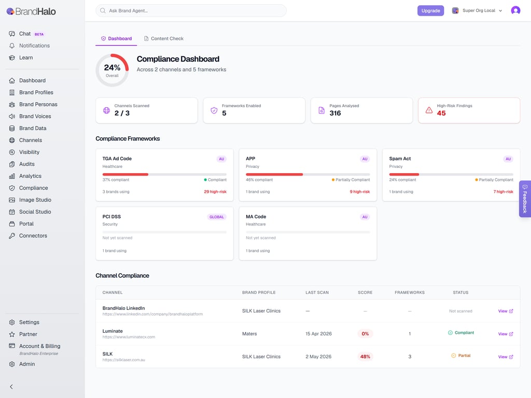Open the Feedback side tab
Viewport: 531px width, 398px height.
tap(525, 199)
